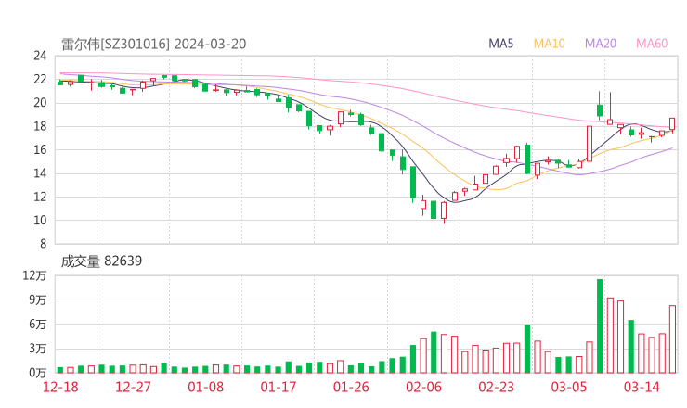The width and height of the screenshot is (687, 408).
Task: Click the 12万 volume axis label
Action: pos(34,275)
